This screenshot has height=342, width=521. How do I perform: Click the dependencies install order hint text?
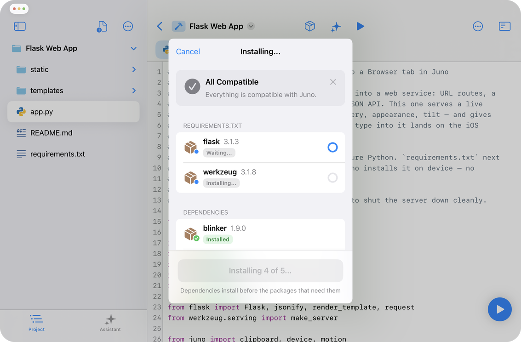(x=260, y=291)
